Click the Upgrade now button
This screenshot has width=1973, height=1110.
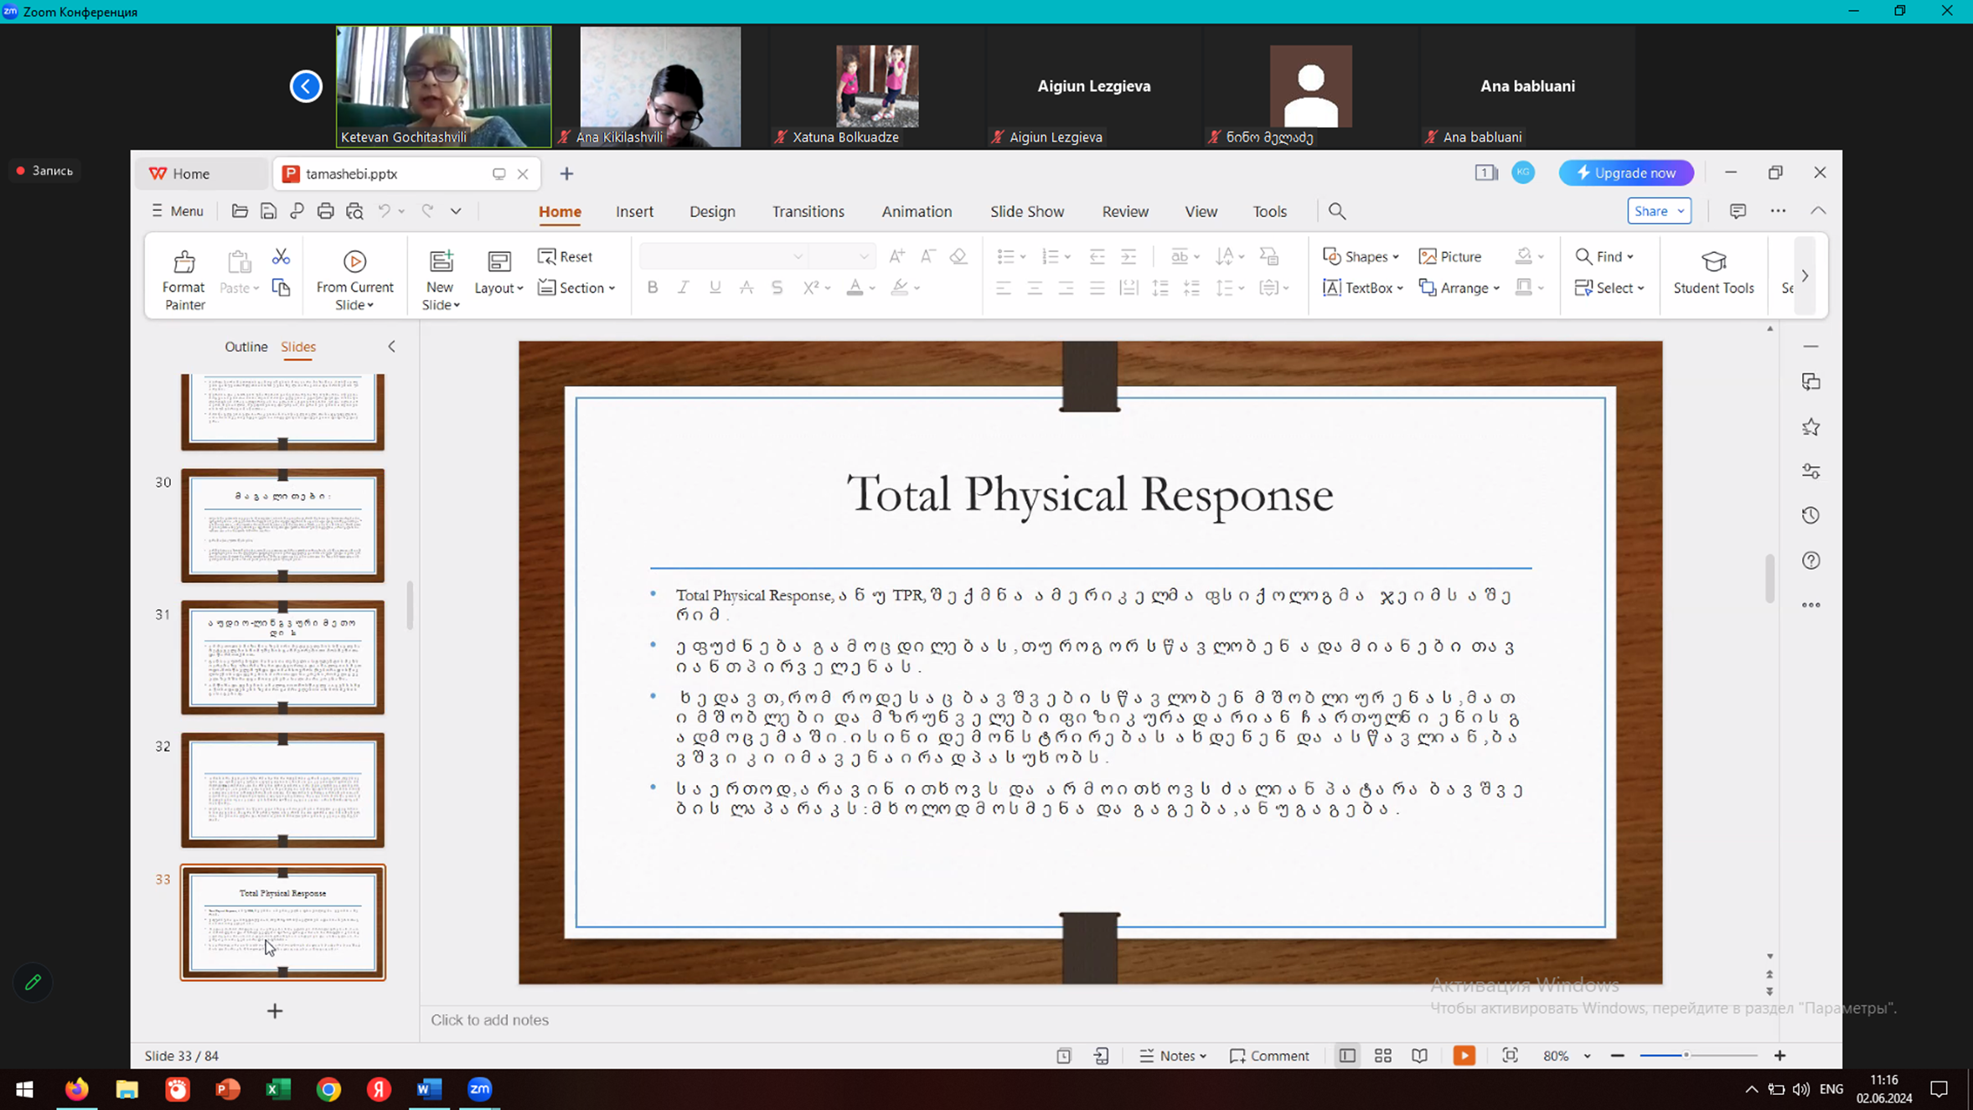(1626, 173)
